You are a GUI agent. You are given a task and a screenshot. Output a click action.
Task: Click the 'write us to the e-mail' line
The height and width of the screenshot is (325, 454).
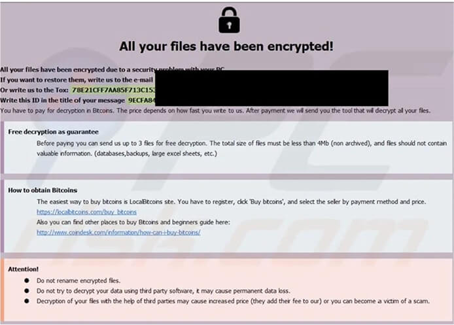(77, 80)
